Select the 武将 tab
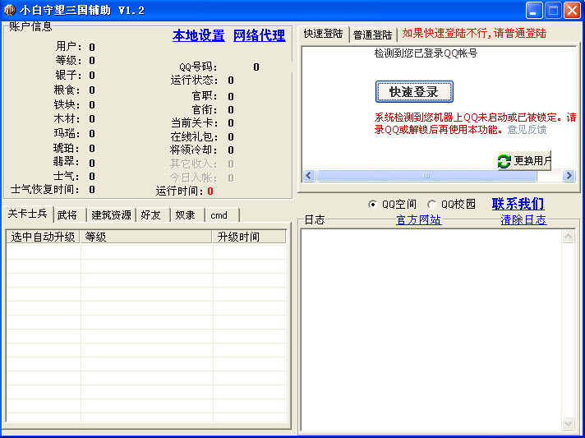 (x=70, y=215)
